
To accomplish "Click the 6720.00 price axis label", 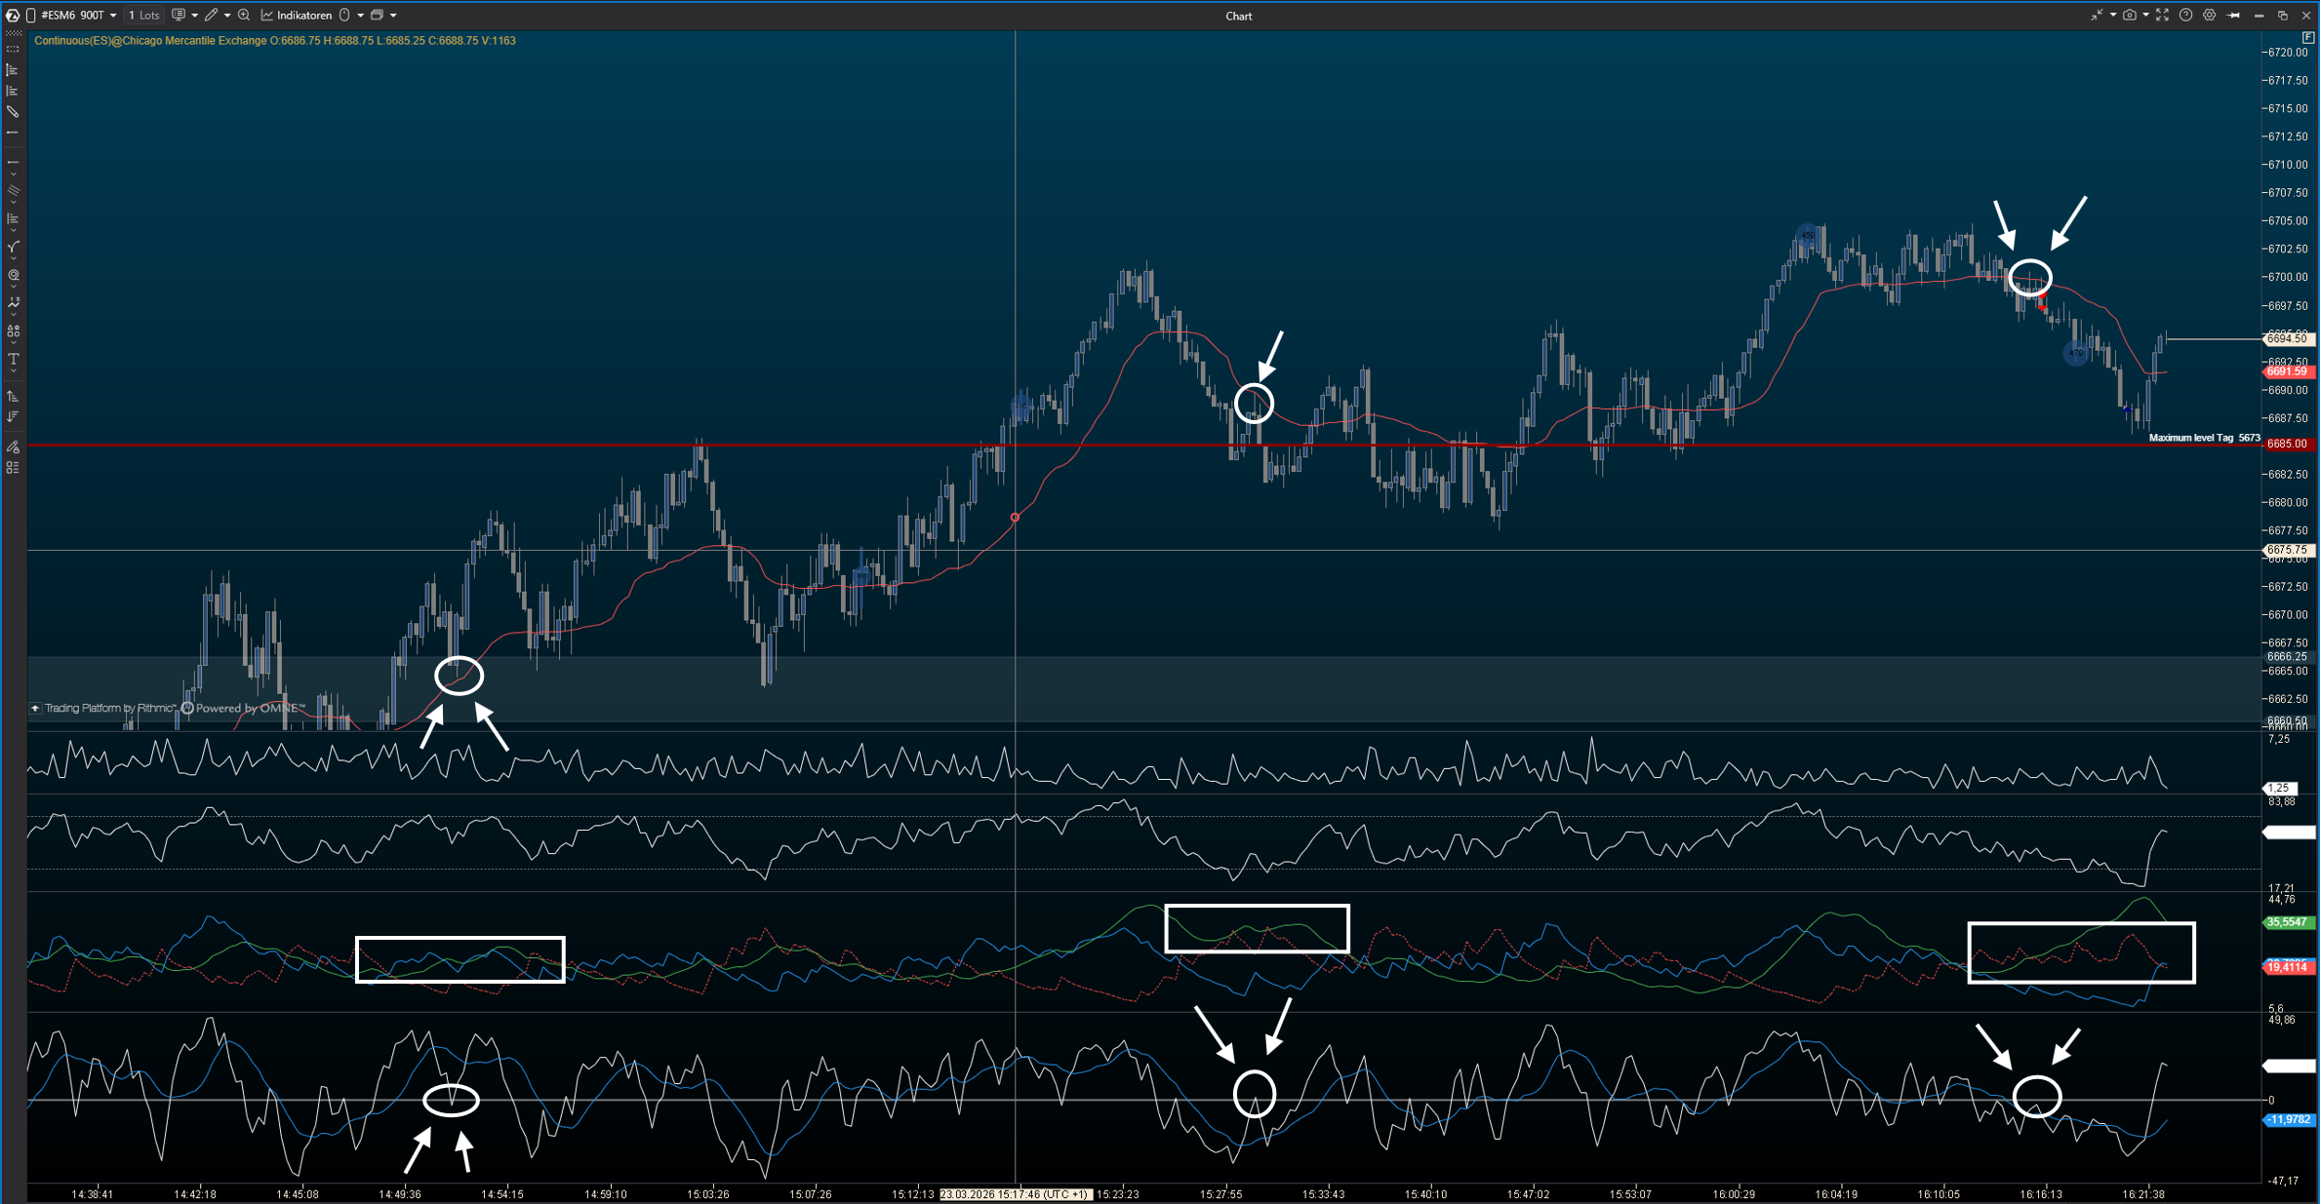I will (x=2288, y=53).
